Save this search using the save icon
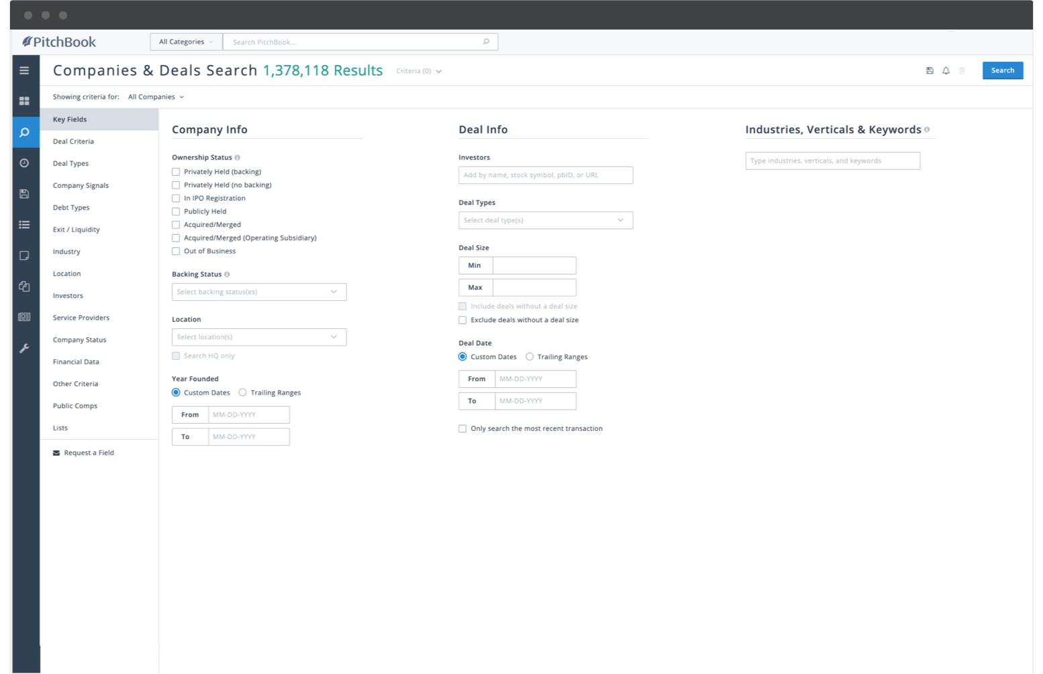This screenshot has width=1043, height=674. pyautogui.click(x=930, y=70)
